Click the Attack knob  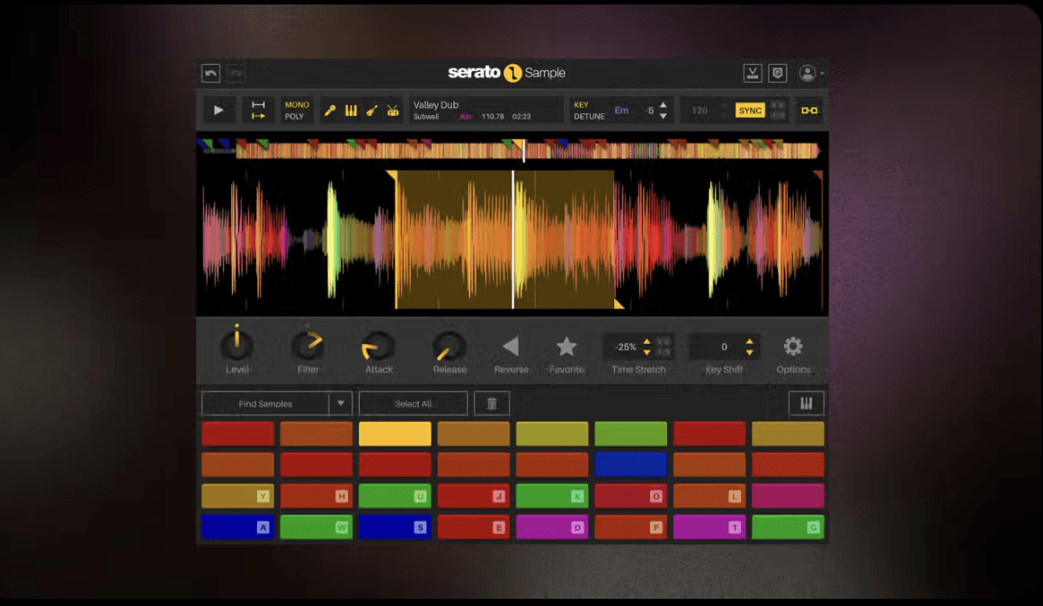(379, 346)
